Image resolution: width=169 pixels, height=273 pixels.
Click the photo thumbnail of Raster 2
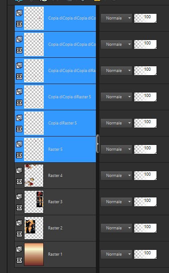point(34,228)
